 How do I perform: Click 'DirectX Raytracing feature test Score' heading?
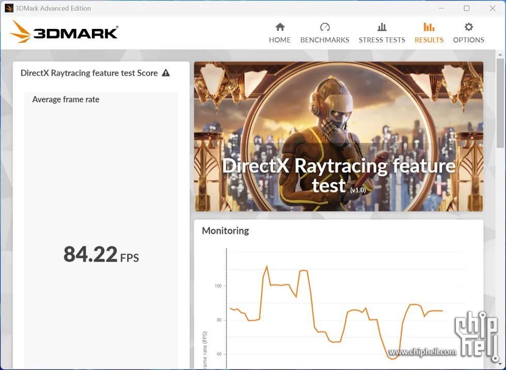point(89,73)
